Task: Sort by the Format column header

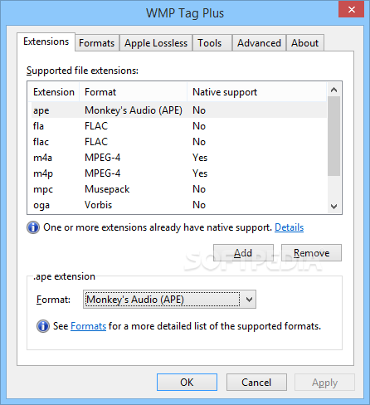Action: point(134,92)
